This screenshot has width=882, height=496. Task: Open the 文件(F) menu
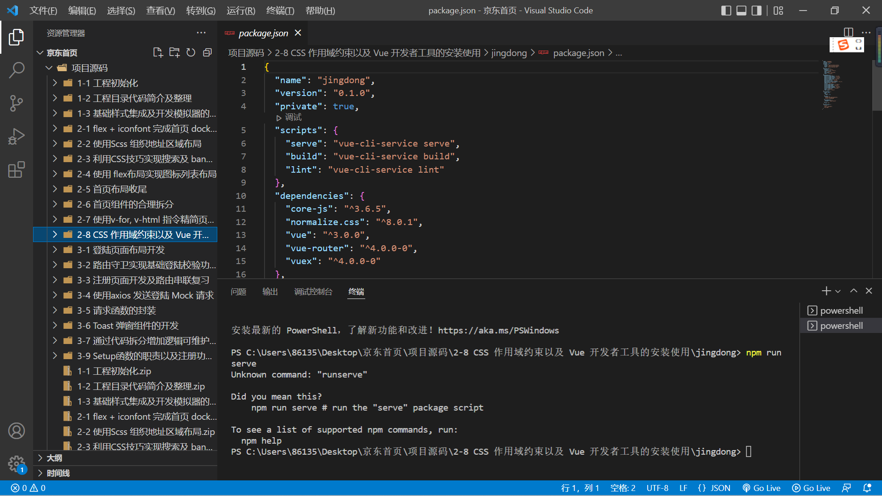pos(43,10)
